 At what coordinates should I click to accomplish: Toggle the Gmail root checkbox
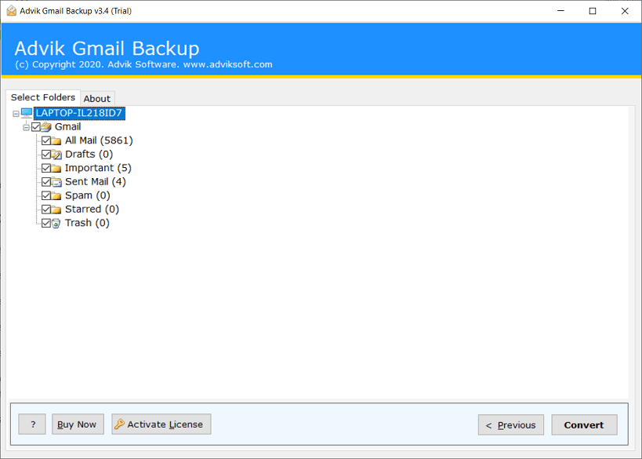coord(35,127)
